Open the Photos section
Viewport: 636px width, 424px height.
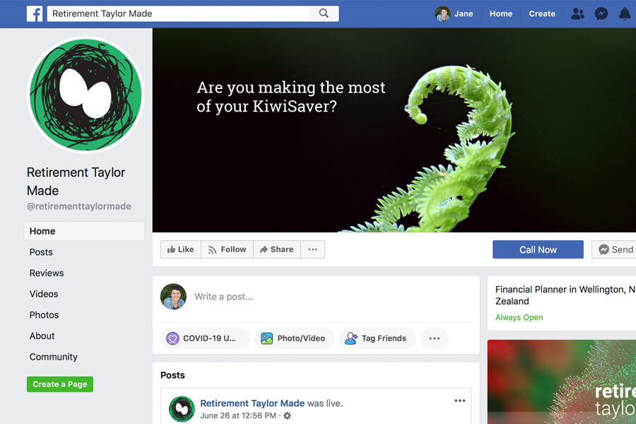[x=45, y=315]
